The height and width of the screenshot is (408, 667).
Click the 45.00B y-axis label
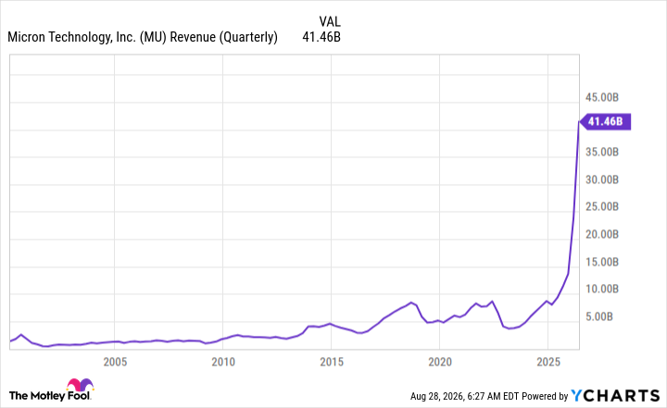tap(602, 97)
